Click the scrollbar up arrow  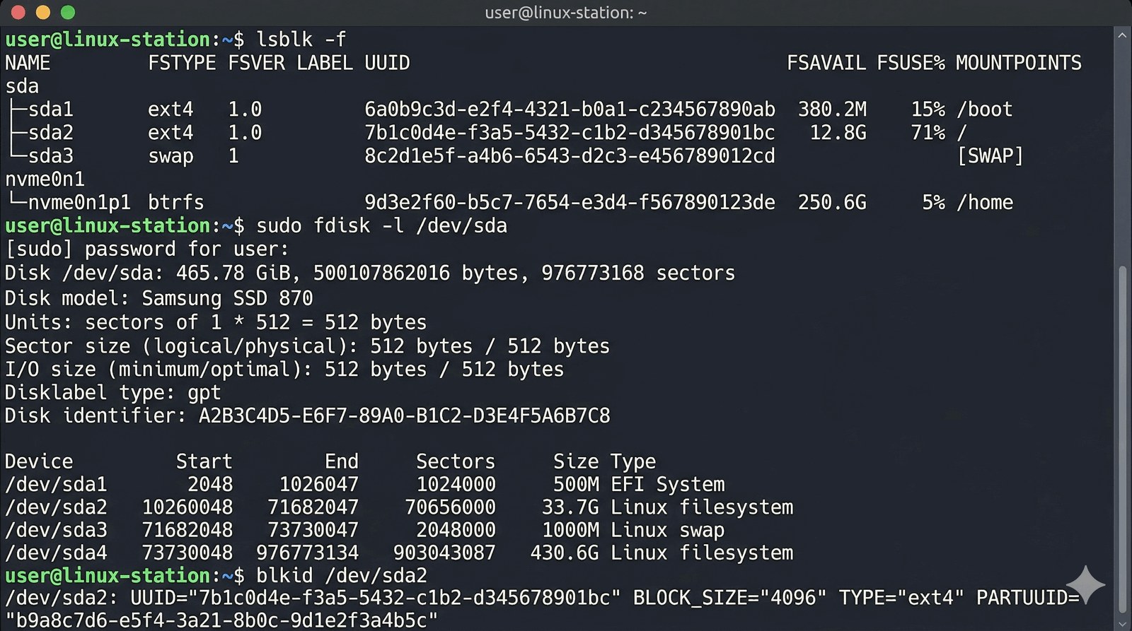coord(1121,35)
